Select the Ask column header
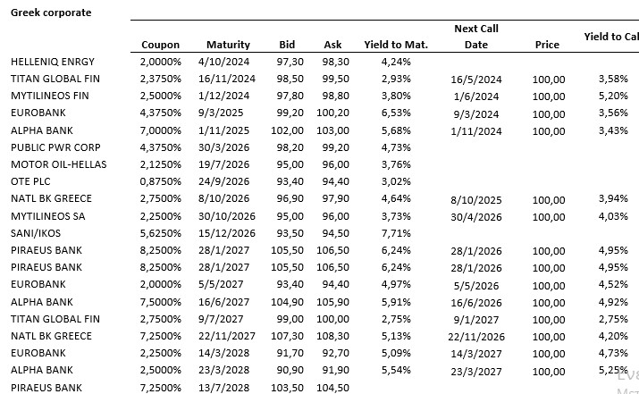This screenshot has width=639, height=394. coord(333,45)
